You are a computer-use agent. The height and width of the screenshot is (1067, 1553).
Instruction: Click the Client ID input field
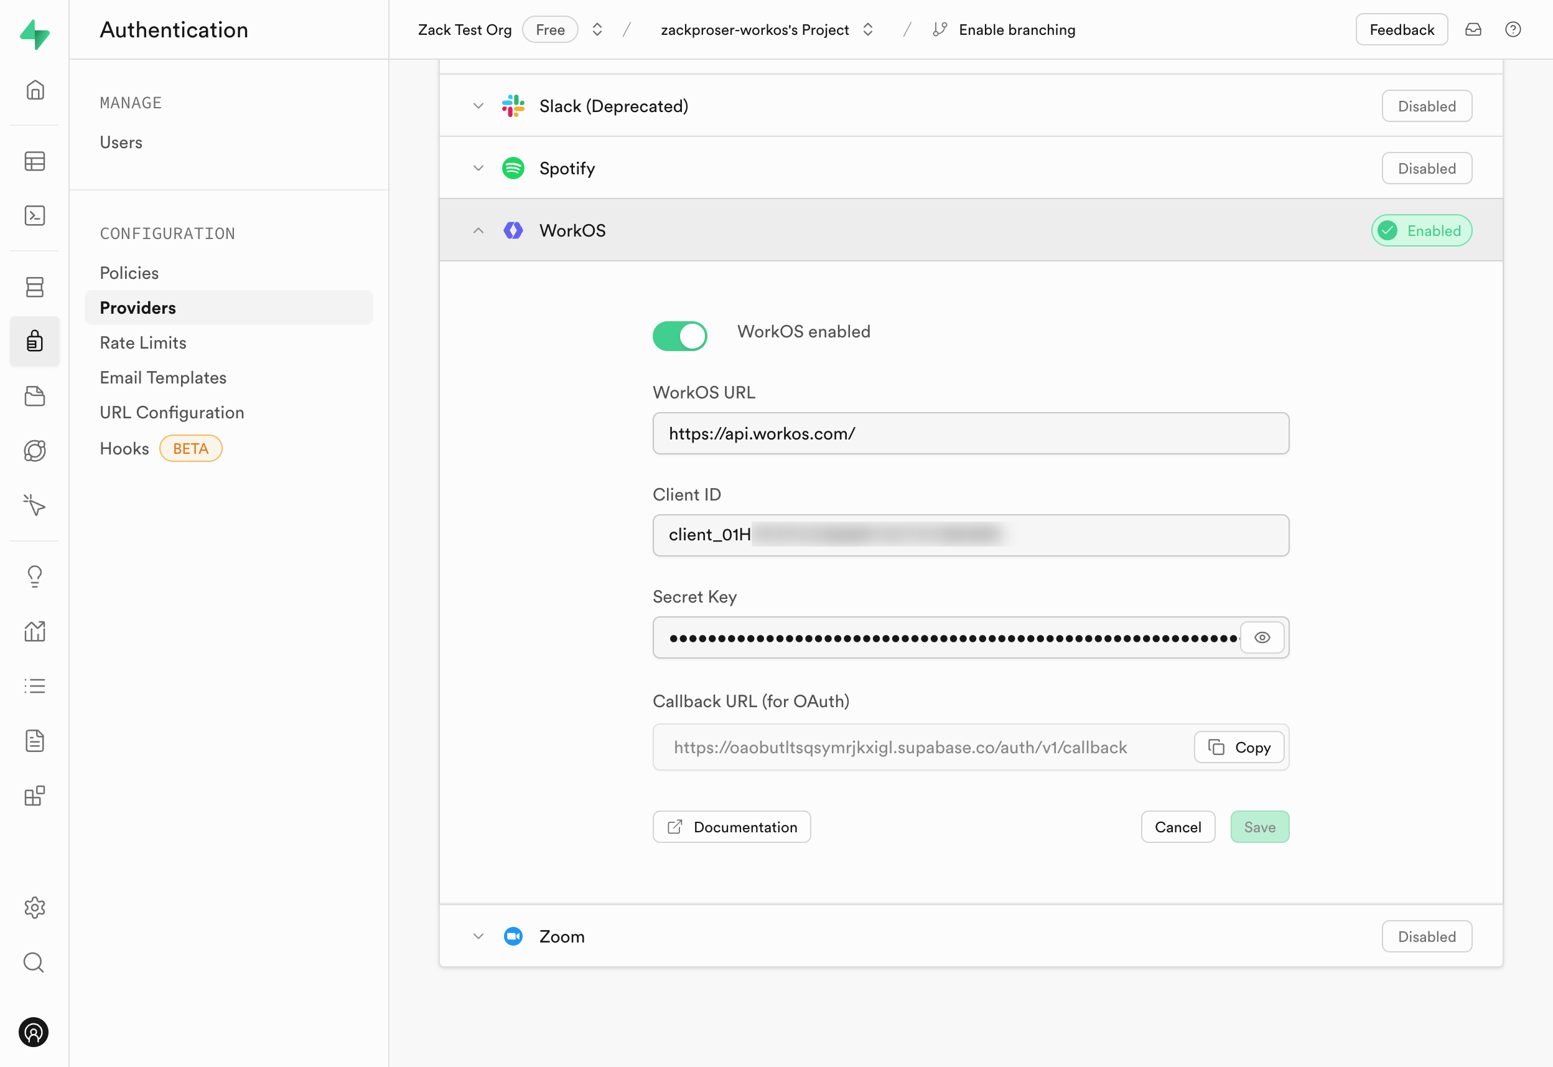(x=970, y=535)
